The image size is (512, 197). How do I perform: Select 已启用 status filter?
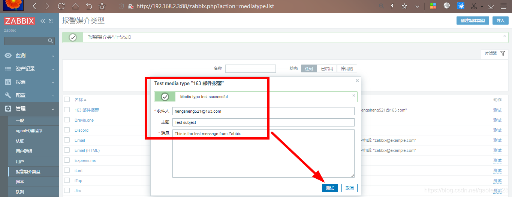[x=327, y=69]
